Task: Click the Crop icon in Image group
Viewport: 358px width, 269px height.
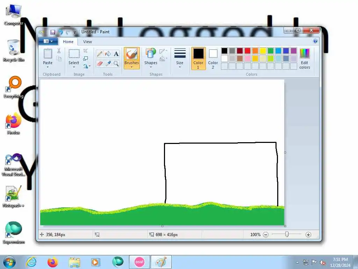Action: (86, 50)
